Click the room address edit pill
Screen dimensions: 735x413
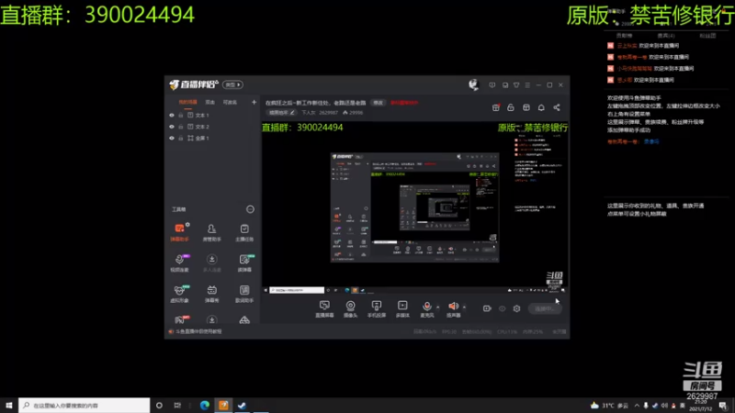282,112
